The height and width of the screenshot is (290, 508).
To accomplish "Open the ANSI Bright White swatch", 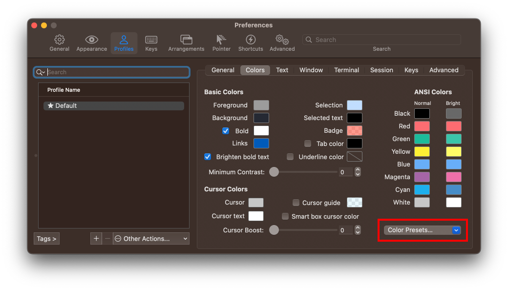I will pyautogui.click(x=454, y=202).
